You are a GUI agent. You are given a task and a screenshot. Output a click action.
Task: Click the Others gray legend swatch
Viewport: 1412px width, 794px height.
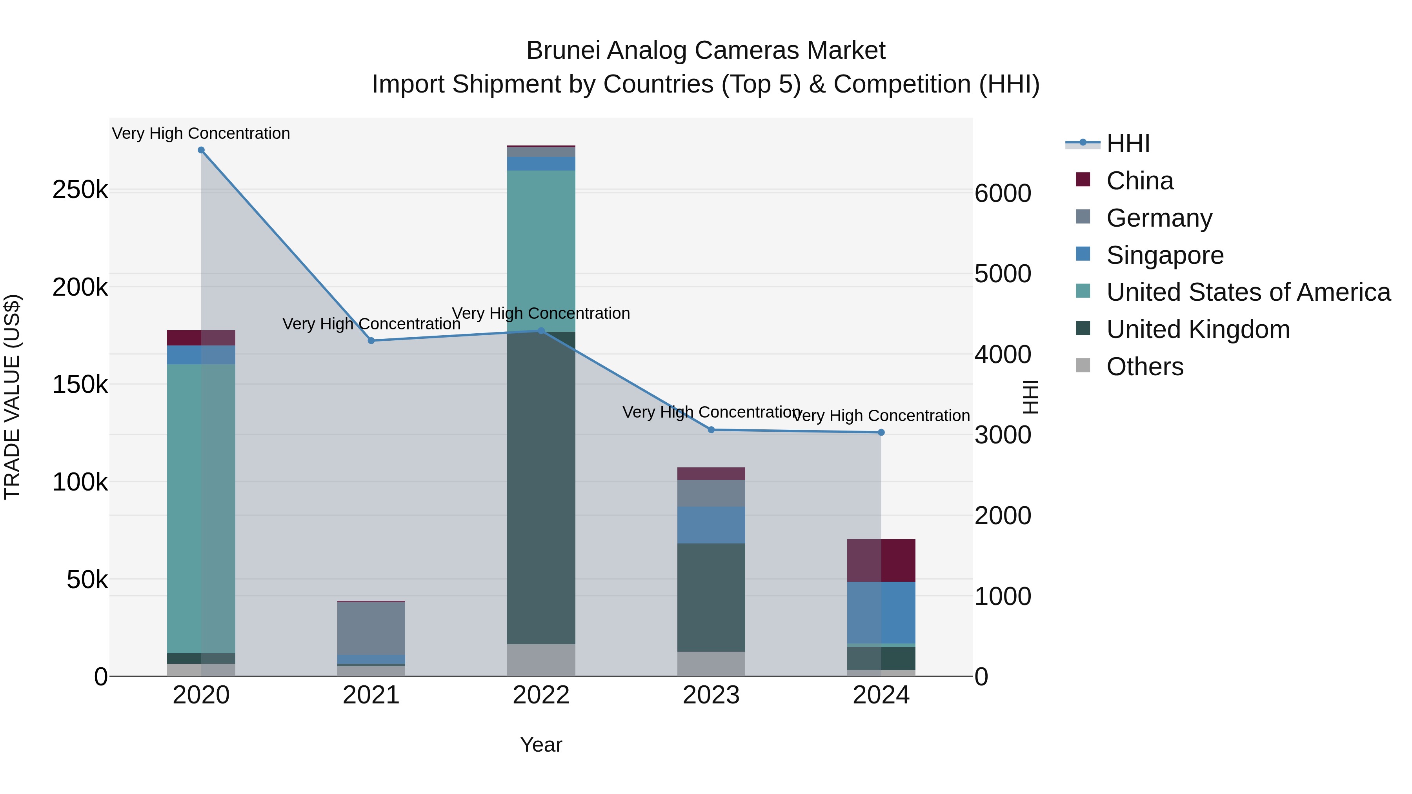pos(1083,365)
